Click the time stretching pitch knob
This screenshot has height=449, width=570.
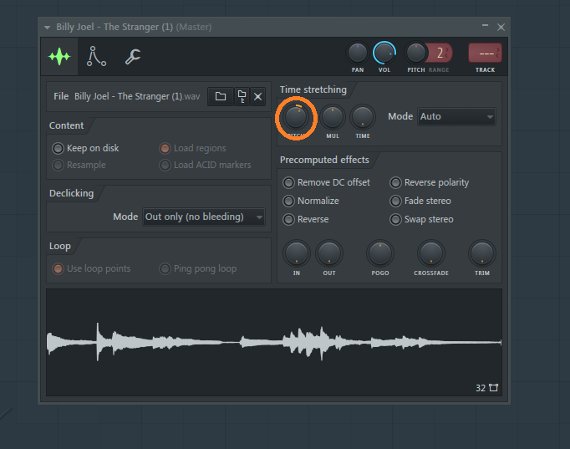[296, 117]
